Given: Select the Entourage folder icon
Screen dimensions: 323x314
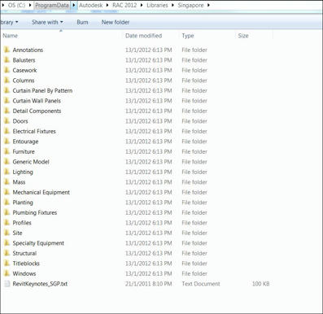Looking at the screenshot, I should [7, 142].
